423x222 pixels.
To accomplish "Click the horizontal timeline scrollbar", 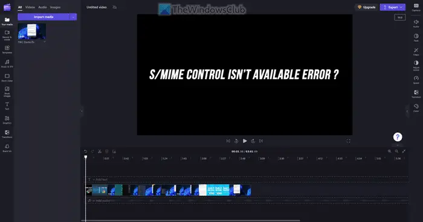I will [x=191, y=221].
